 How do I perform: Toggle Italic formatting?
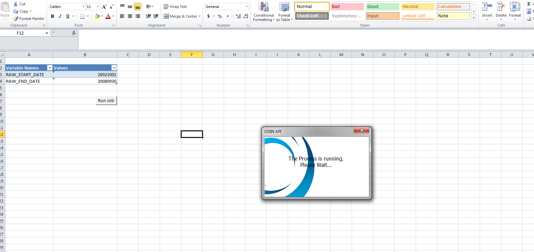pos(60,16)
